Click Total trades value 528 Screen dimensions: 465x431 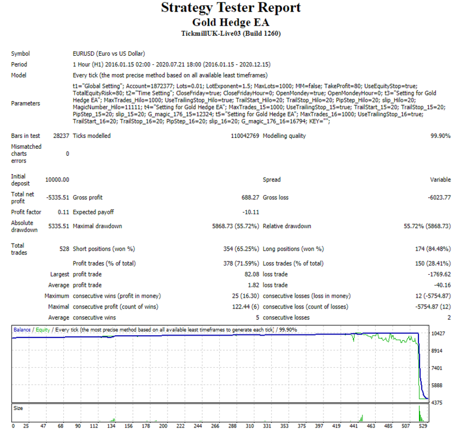[x=64, y=249]
